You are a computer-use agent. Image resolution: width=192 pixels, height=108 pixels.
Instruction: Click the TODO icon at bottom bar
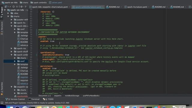click(44, 99)
